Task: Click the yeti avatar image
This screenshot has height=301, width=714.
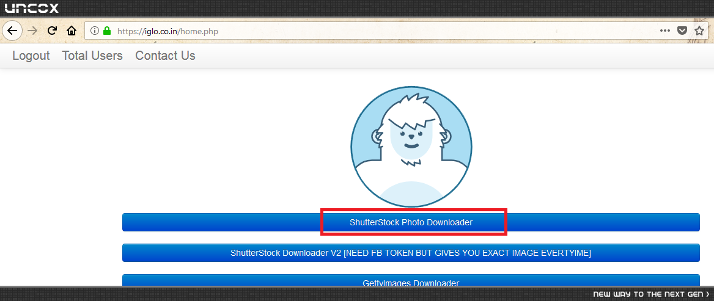Action: click(x=411, y=147)
